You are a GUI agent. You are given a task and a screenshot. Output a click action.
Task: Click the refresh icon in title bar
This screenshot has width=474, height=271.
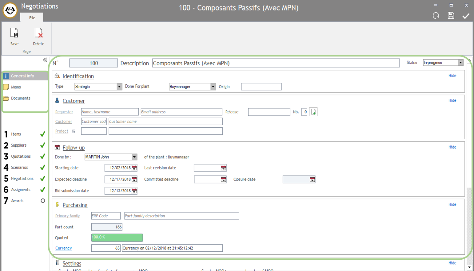(436, 16)
